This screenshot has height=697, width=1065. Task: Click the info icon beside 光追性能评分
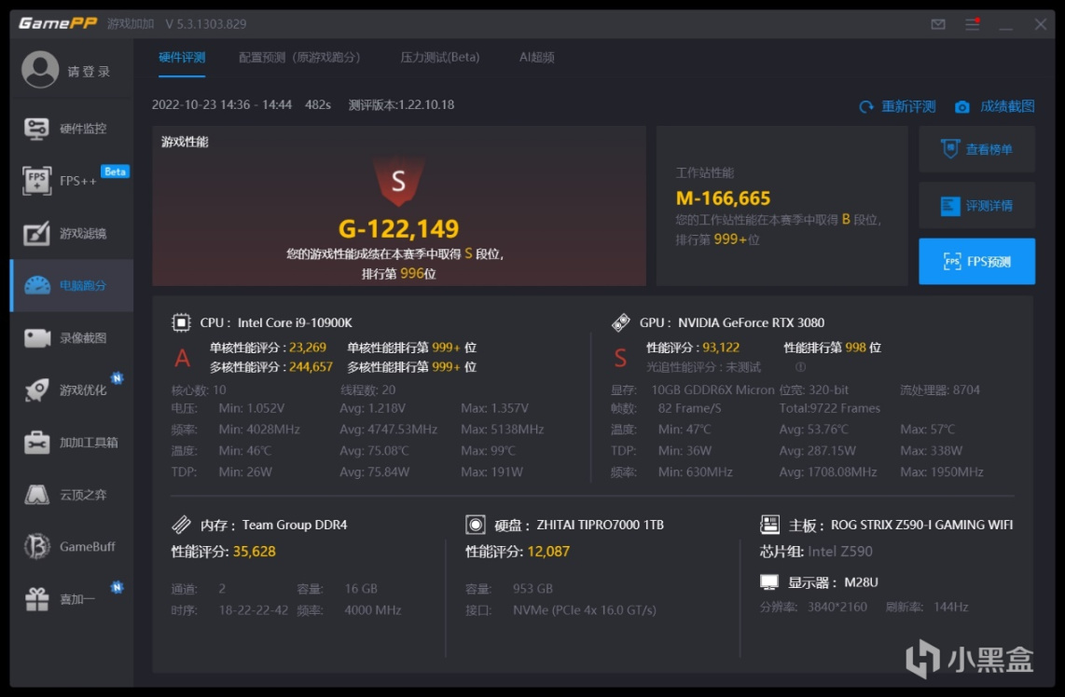click(x=801, y=367)
